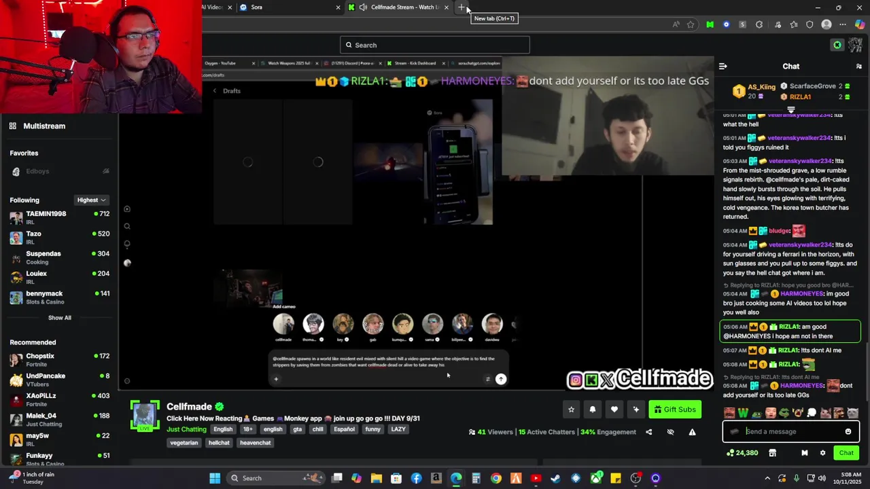
Task: Click the Multistream heading text
Action: (44, 126)
